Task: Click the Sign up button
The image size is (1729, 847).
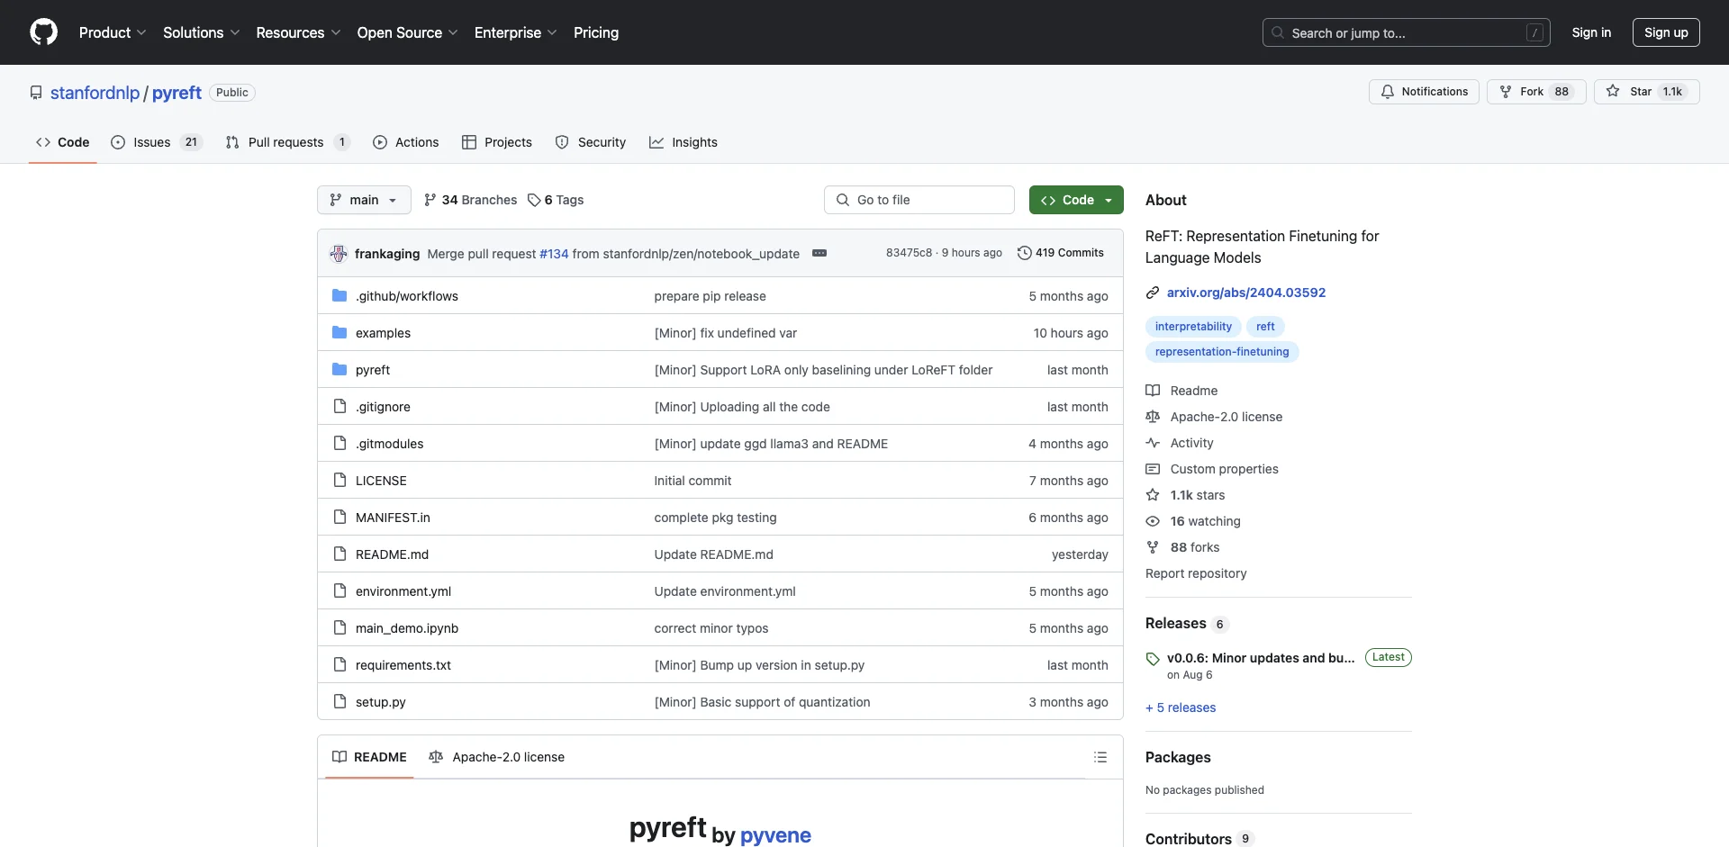Action: (x=1666, y=32)
